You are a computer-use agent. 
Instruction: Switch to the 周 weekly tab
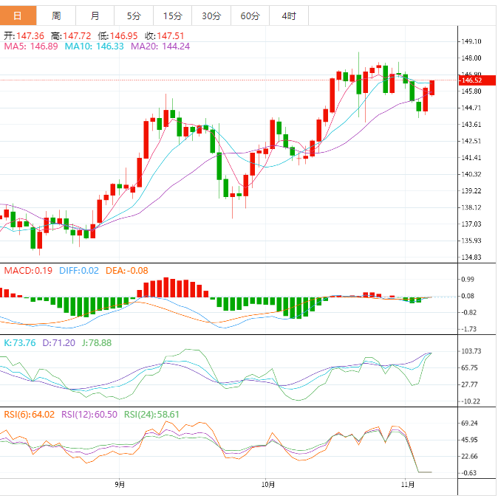point(57,15)
